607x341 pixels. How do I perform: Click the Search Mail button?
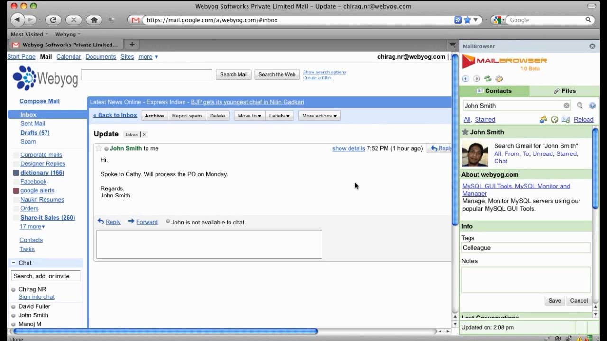(x=234, y=74)
